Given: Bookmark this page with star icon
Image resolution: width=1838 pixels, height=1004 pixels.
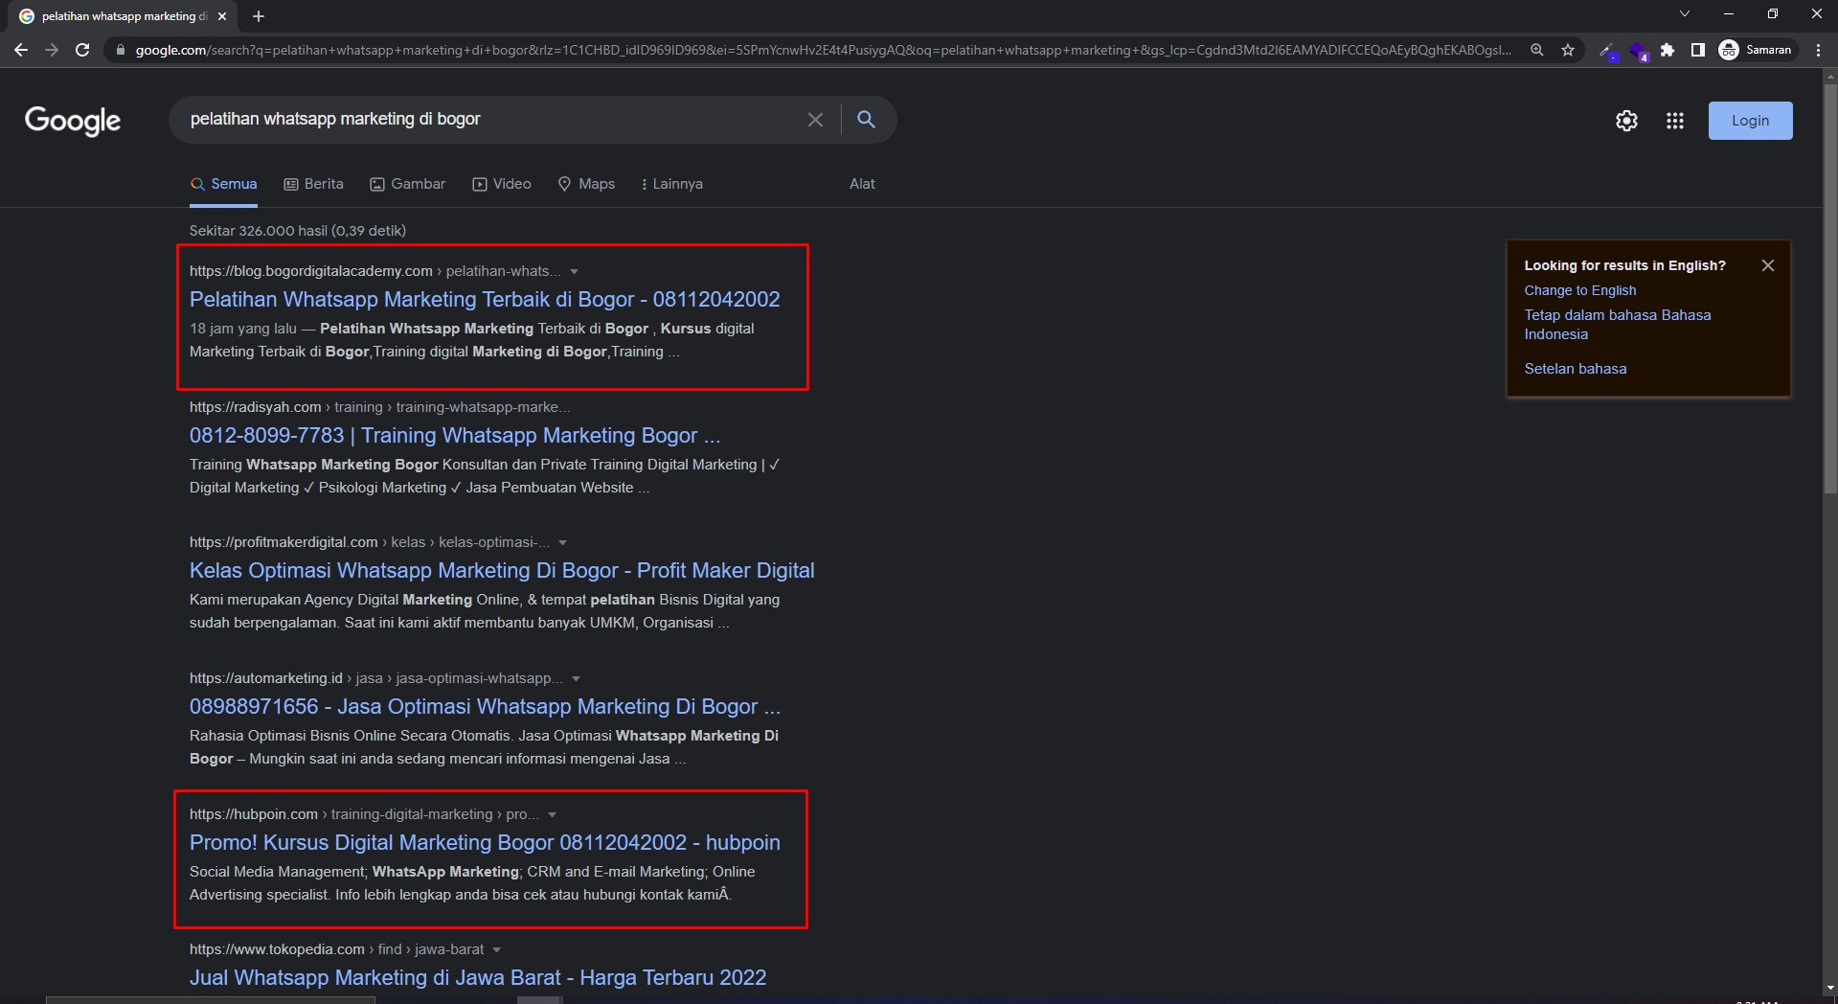Looking at the screenshot, I should click(x=1568, y=50).
